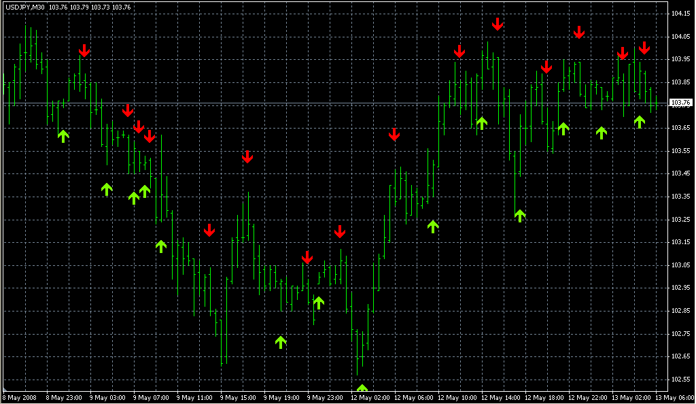
Task: Select the red arrow near 12 May 06:00
Action: click(x=394, y=134)
